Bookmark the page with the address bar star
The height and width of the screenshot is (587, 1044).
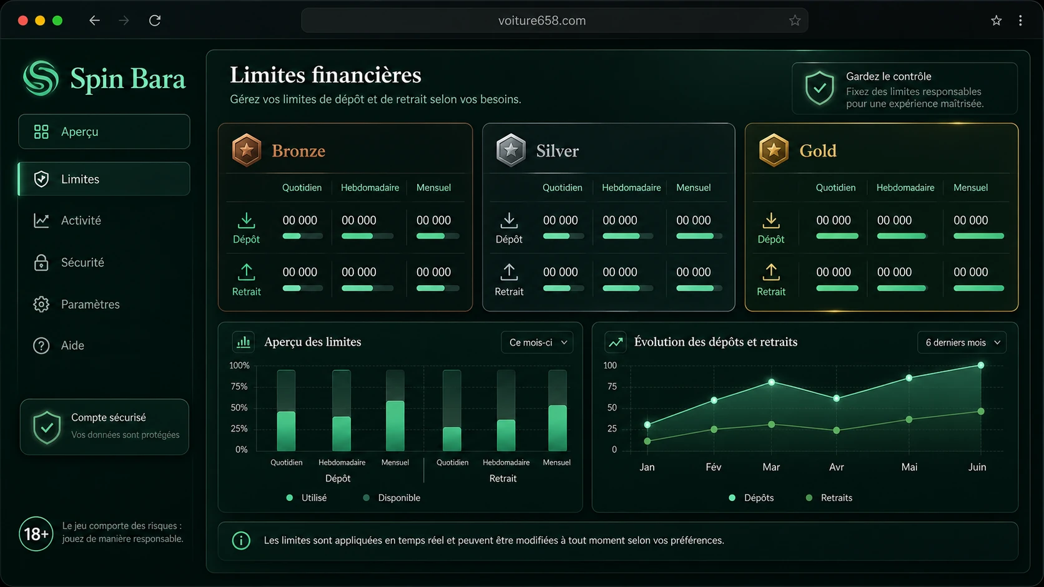pyautogui.click(x=794, y=21)
